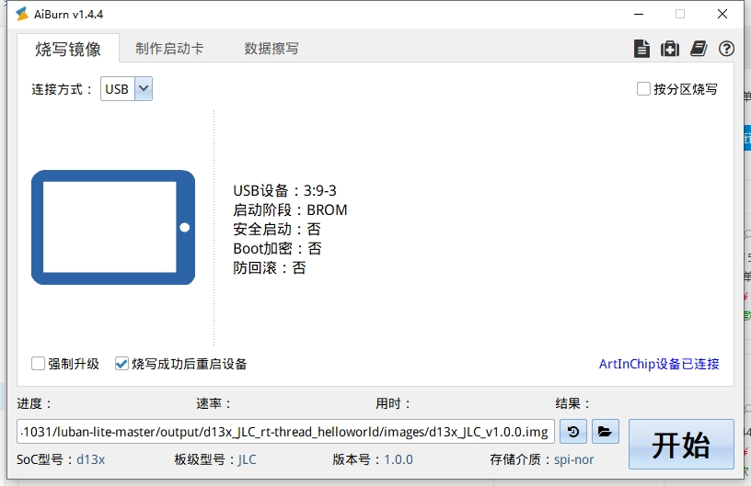Click the blue tablet device graphic
Screen dimensions: 751x486
[x=113, y=227]
